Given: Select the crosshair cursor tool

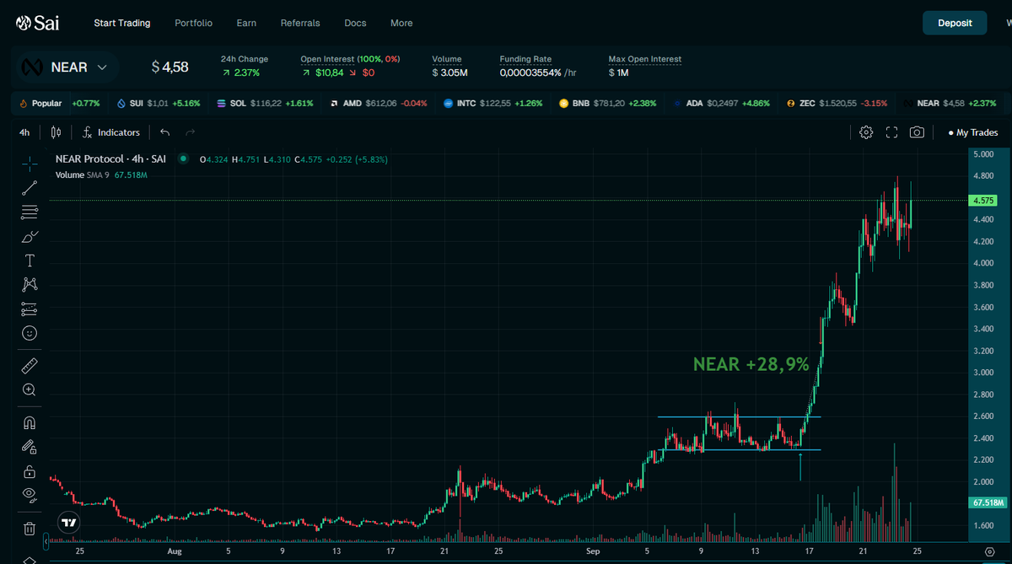Looking at the screenshot, I should (30, 164).
